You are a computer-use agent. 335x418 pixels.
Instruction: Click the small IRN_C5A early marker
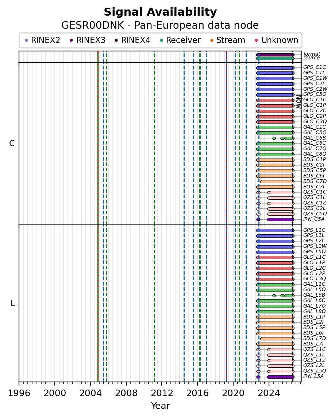[258, 220]
